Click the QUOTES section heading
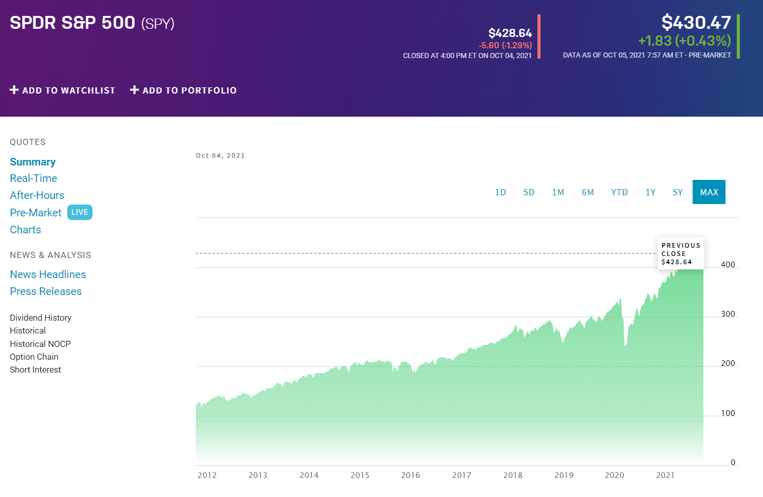The image size is (763, 497). tap(28, 142)
